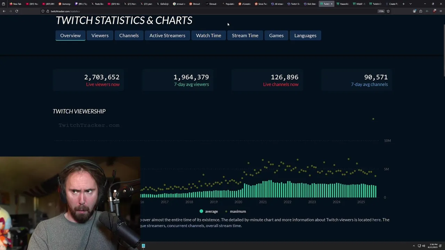Switch to the 'shroud st' Google tab
The height and width of the screenshot is (250, 445).
point(179,4)
